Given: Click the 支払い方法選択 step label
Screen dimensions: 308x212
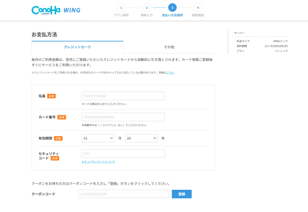Looking at the screenshot, I should click(172, 15).
